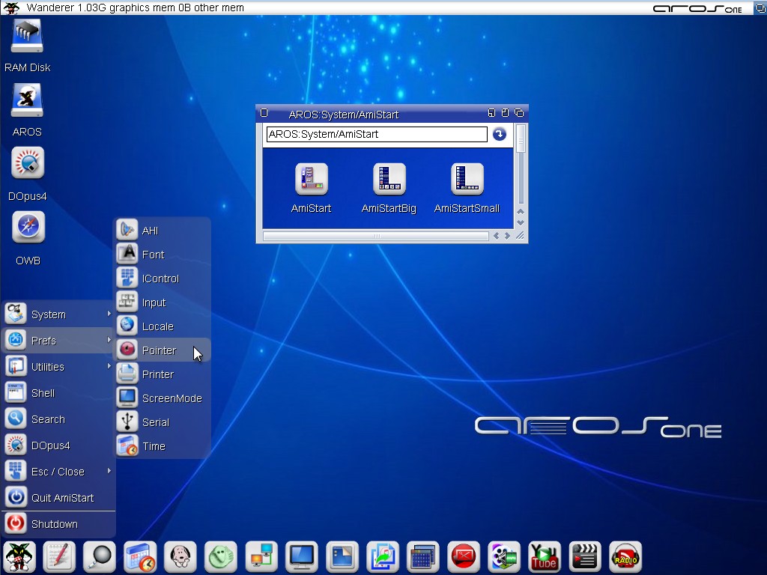Open Locale preferences from the menu
Viewport: 767px width, 575px height.
pyautogui.click(x=157, y=326)
